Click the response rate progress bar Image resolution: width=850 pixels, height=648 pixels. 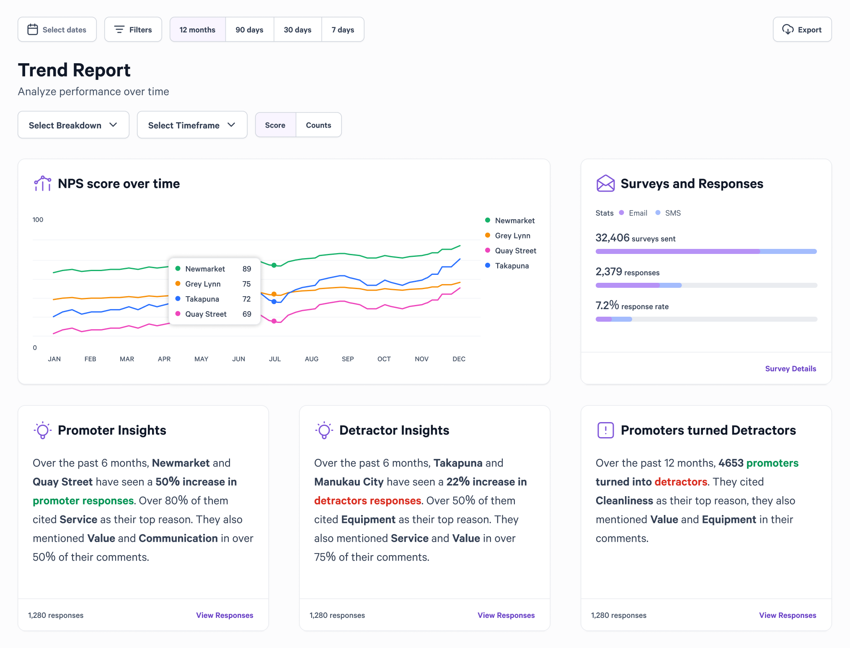pos(706,319)
